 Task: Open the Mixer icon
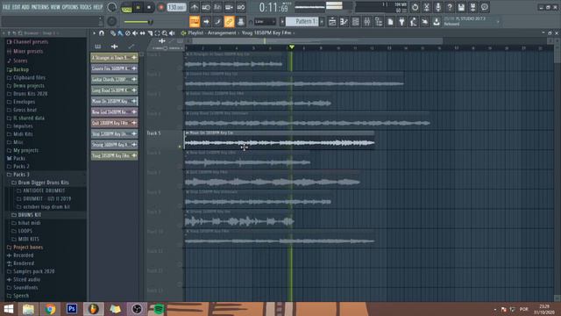pos(367,21)
